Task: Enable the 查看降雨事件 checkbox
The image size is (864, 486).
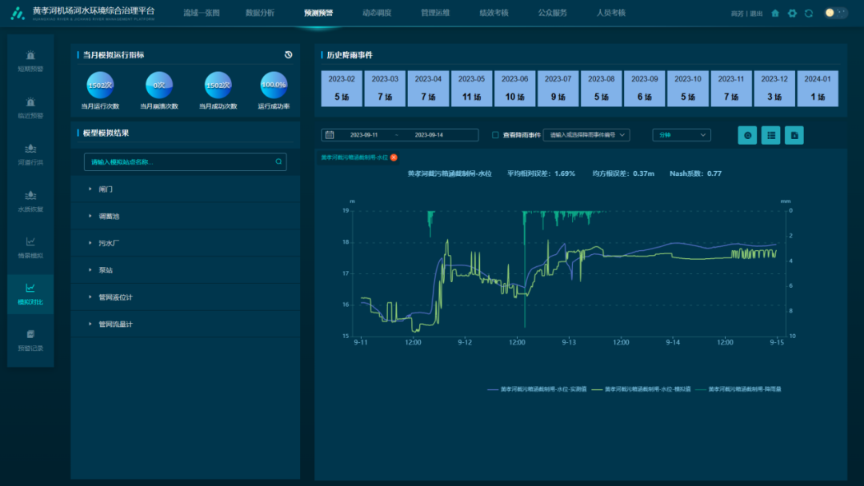Action: pos(495,135)
